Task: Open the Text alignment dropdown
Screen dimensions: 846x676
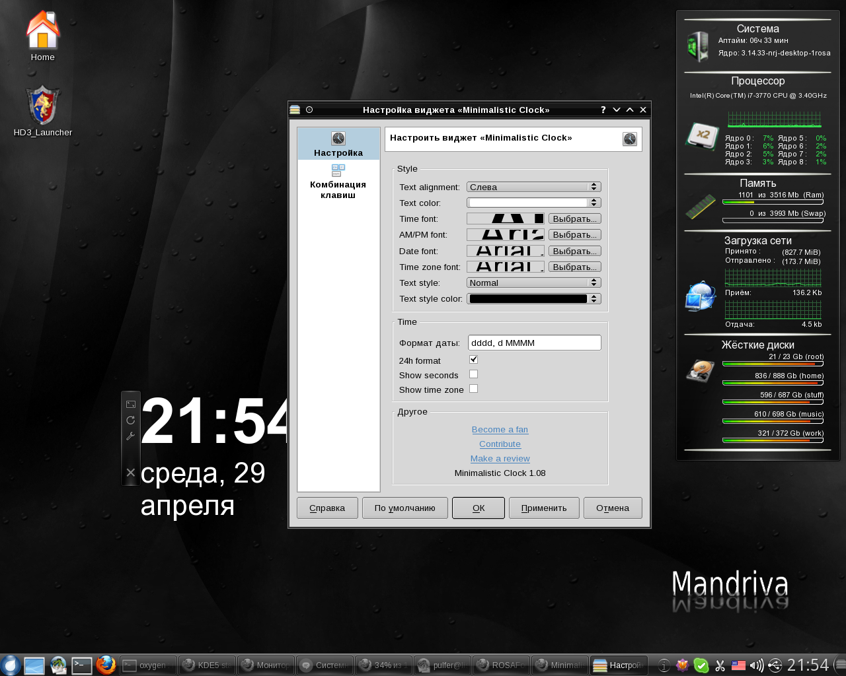Action: click(x=533, y=187)
